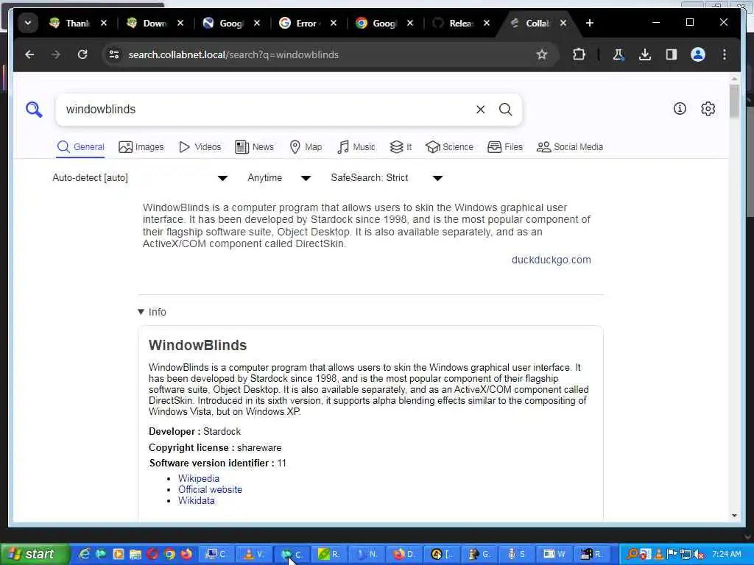Open the Windows start menu
Image resolution: width=754 pixels, height=565 pixels.
pyautogui.click(x=34, y=555)
